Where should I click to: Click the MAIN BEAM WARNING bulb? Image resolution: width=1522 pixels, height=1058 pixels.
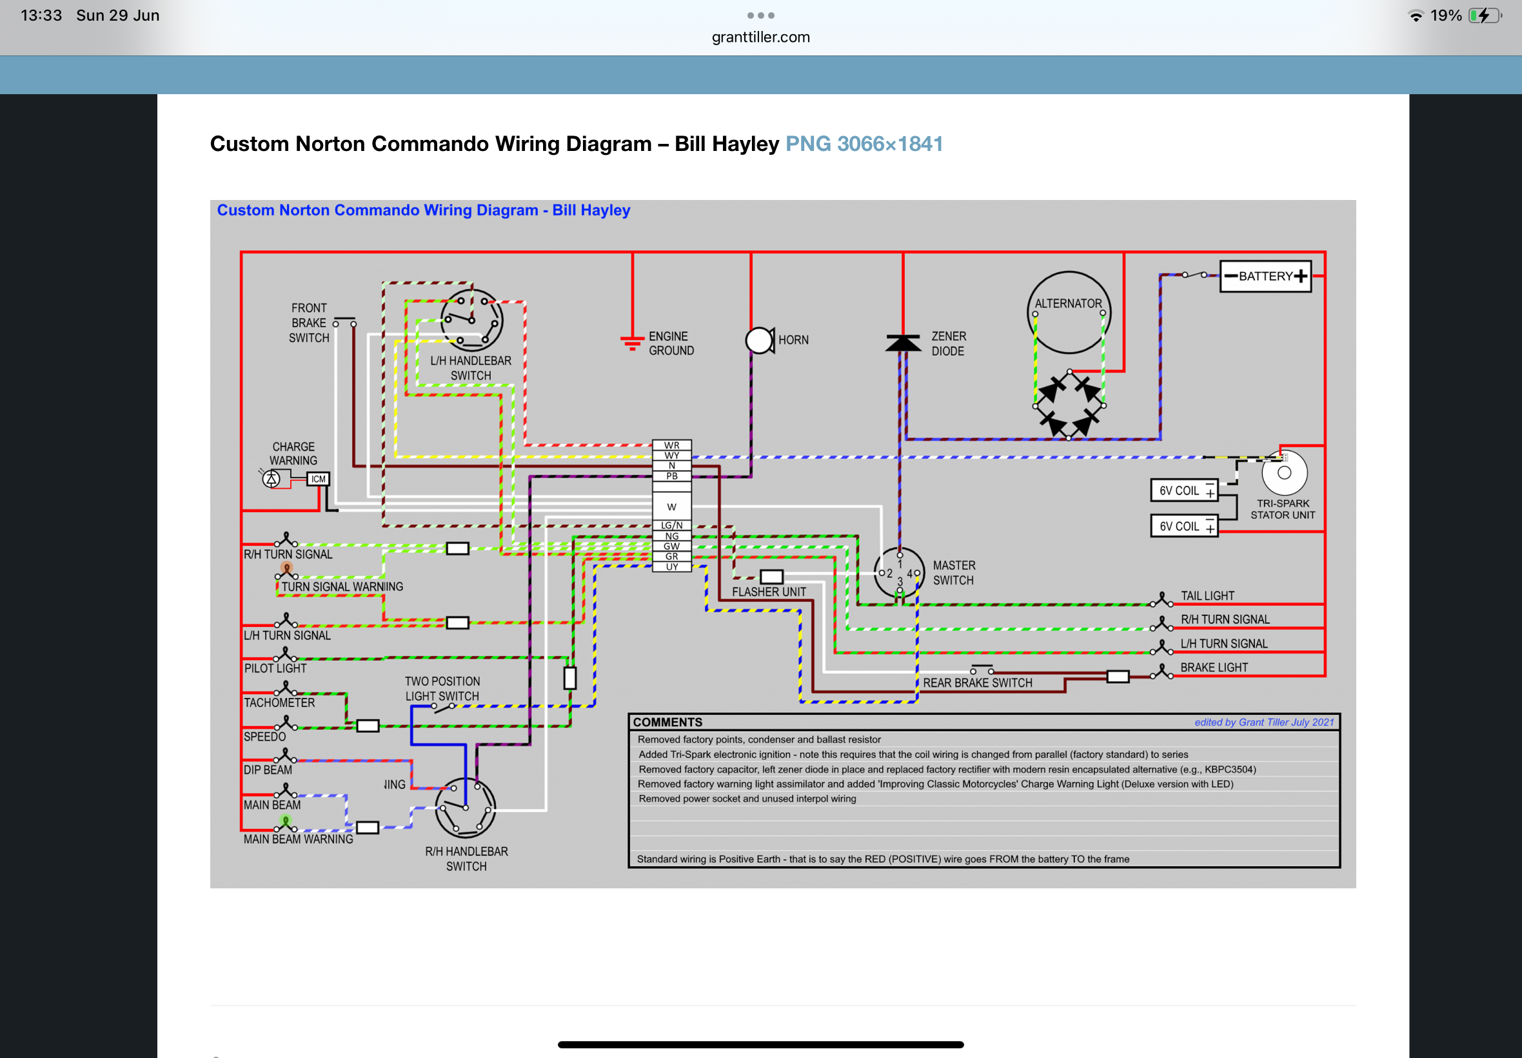[x=286, y=824]
